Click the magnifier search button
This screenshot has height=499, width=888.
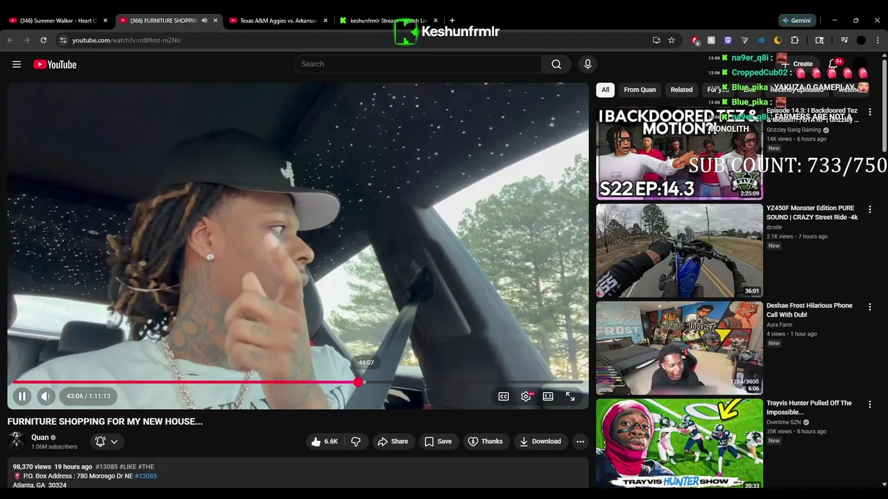(x=556, y=64)
